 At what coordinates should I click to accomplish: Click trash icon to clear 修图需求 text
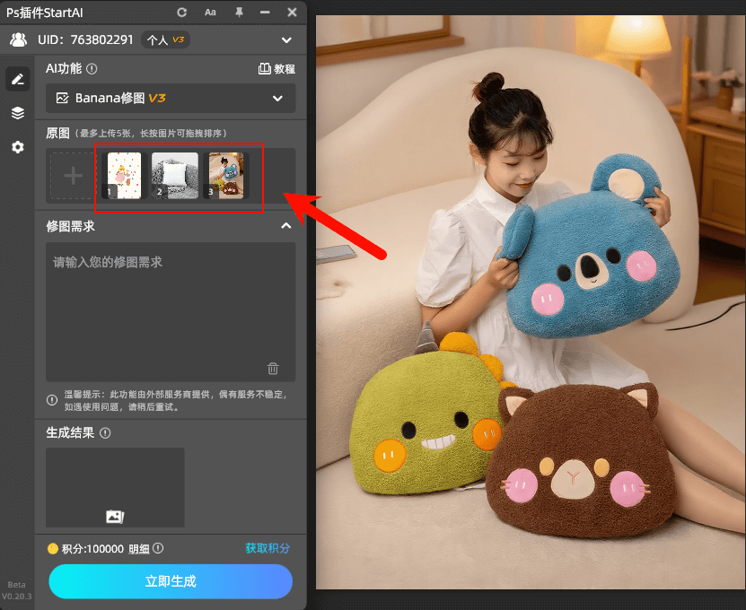point(274,368)
